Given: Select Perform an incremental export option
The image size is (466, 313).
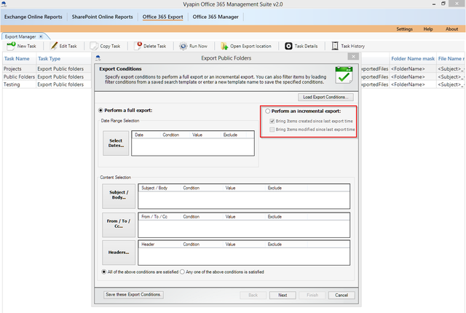Looking at the screenshot, I should [267, 111].
